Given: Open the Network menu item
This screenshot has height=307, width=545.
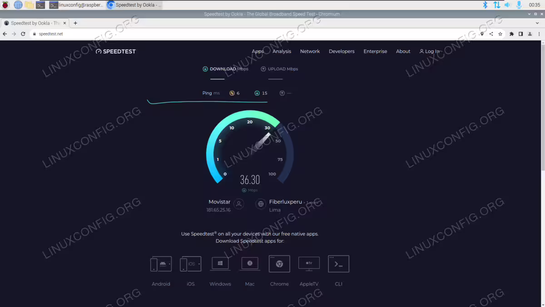Looking at the screenshot, I should (310, 51).
